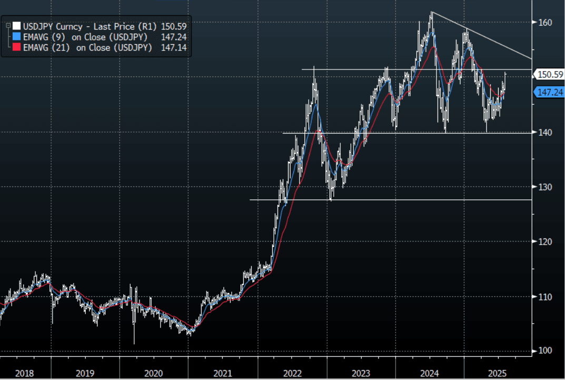Click the 100 price axis label
The height and width of the screenshot is (380, 565).
click(x=545, y=351)
